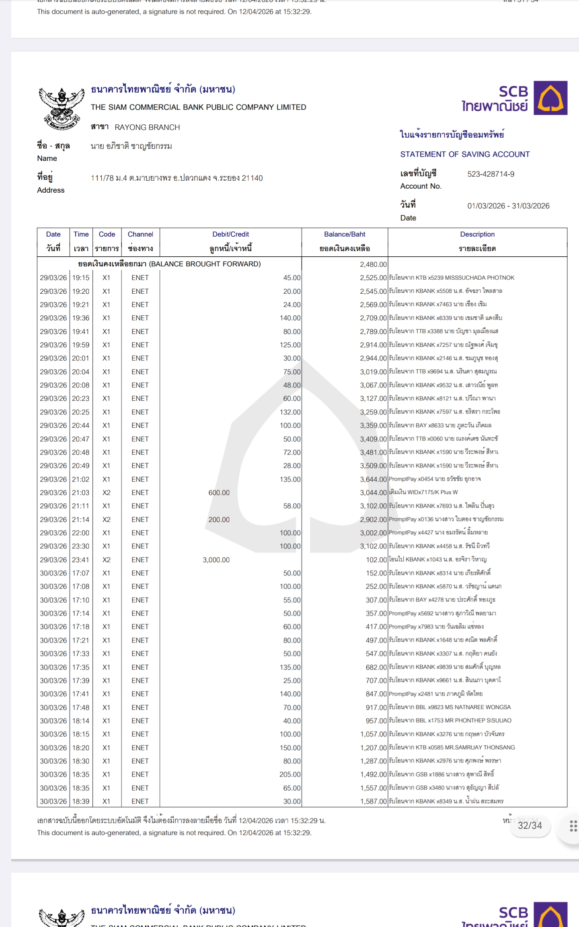
Task: Tap the MR.SAMRUAY THONSANG transaction row
Action: (451, 747)
